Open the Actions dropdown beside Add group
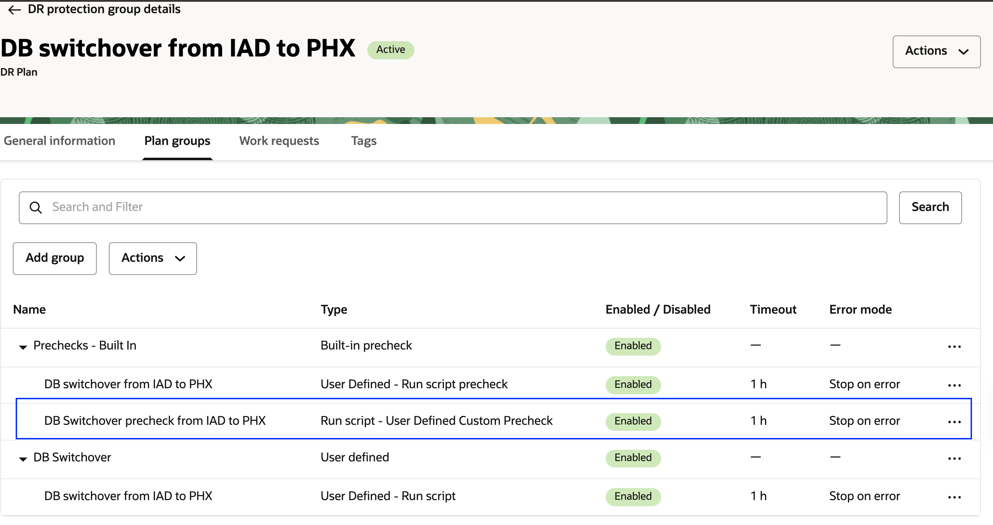Screen dimensions: 993x525 pyautogui.click(x=153, y=258)
